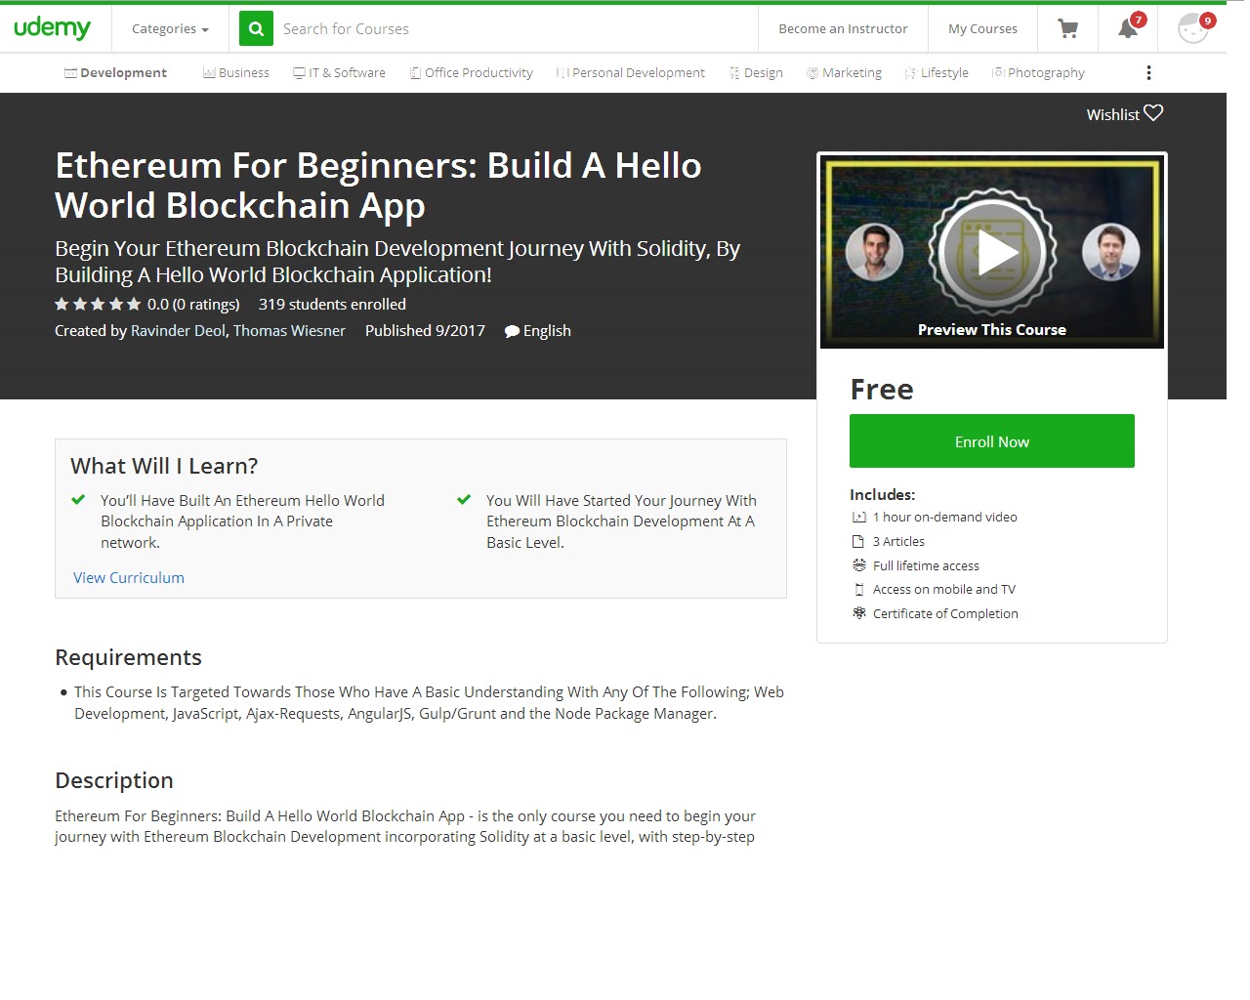Viewport: 1250px width, 1000px height.
Task: Focus the Search for Courses field
Action: point(516,29)
